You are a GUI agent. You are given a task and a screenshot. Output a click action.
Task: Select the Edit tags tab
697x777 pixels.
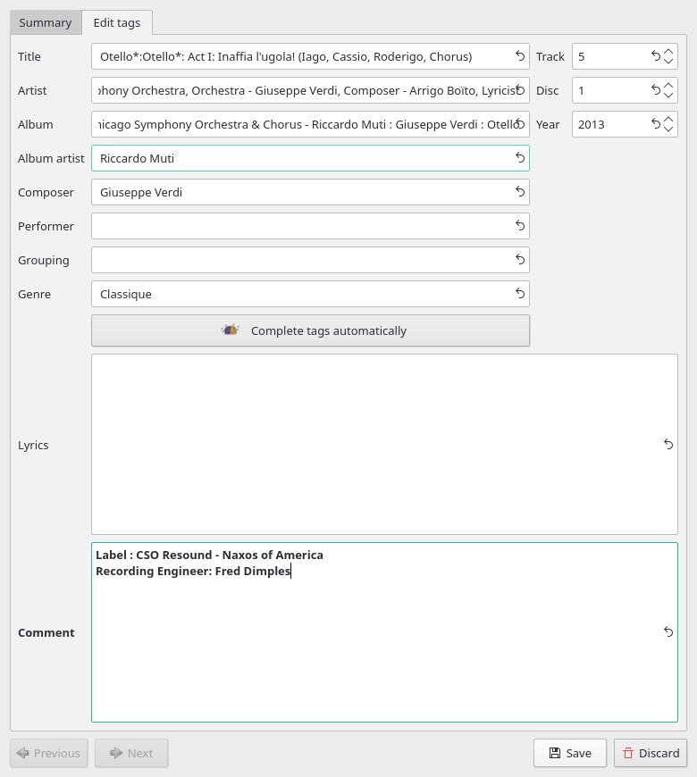coord(117,22)
